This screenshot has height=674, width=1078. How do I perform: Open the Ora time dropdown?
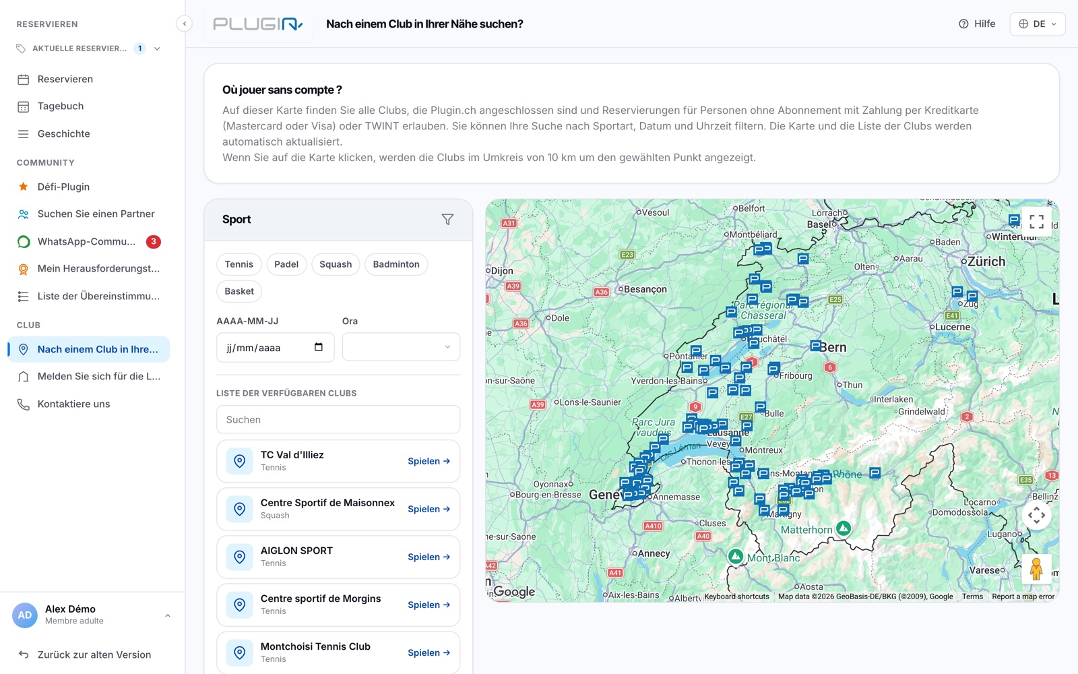[x=401, y=347]
